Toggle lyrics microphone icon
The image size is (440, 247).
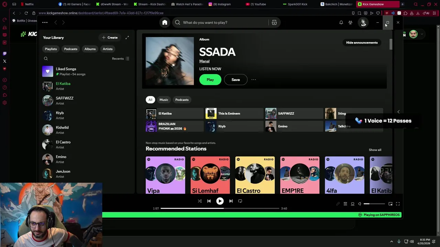pyautogui.click(x=338, y=204)
